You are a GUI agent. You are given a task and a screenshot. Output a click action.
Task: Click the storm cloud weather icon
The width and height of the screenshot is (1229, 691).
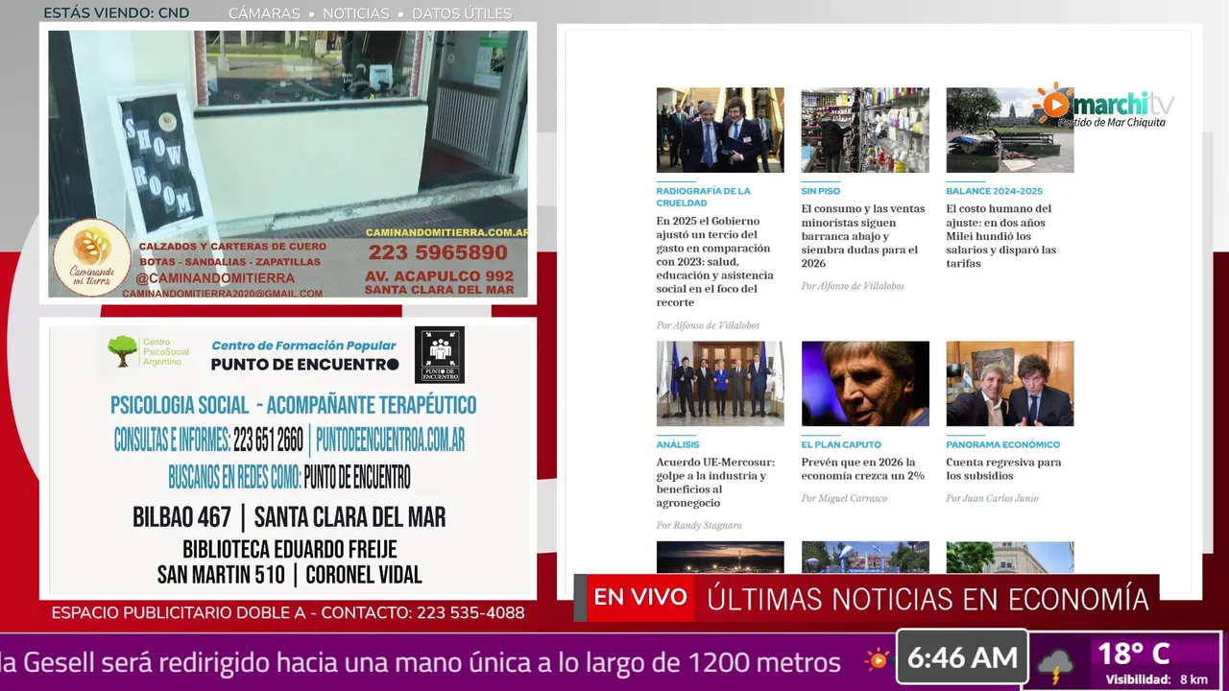click(x=1057, y=664)
